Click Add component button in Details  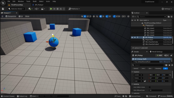coord(159,55)
